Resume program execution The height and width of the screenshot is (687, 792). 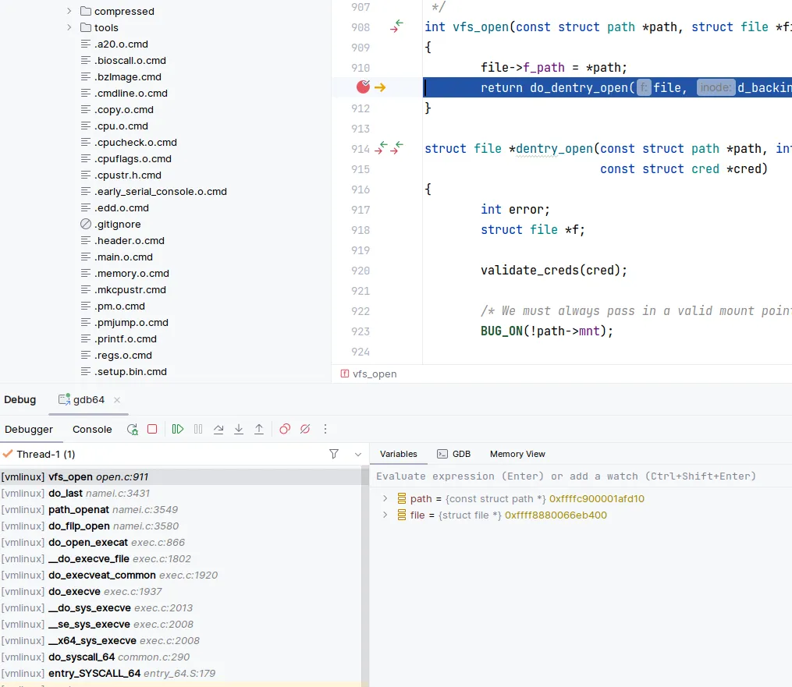coord(178,429)
